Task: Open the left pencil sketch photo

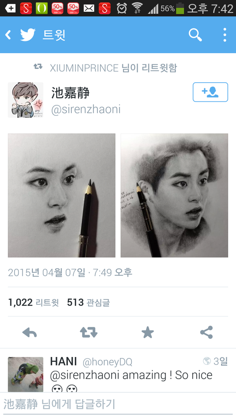Action: coord(61,195)
